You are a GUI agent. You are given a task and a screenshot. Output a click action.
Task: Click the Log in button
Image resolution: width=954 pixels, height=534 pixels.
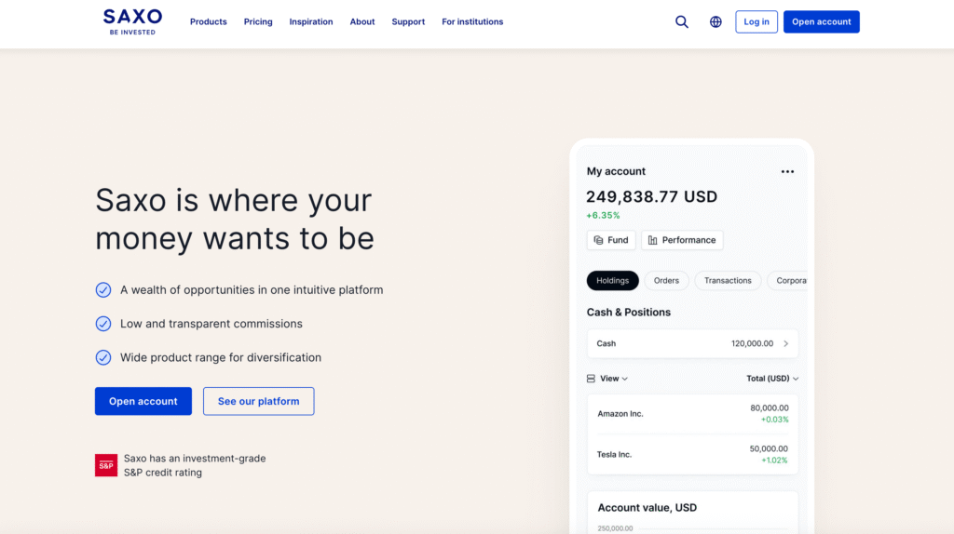coord(756,22)
